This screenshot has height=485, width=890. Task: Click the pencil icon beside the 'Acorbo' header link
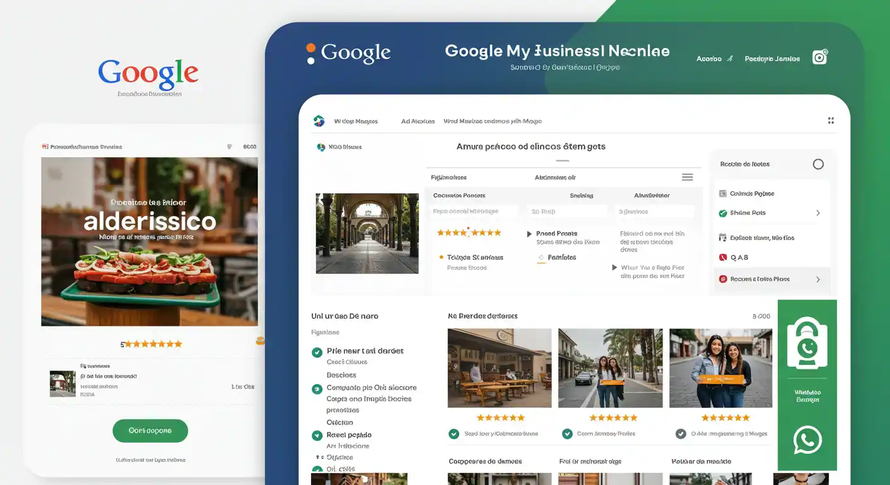(x=729, y=59)
